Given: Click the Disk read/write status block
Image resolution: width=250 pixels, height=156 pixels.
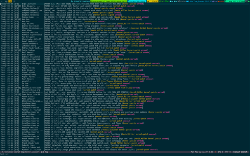Looking at the screenshot, I should pyautogui.click(x=109, y=1).
